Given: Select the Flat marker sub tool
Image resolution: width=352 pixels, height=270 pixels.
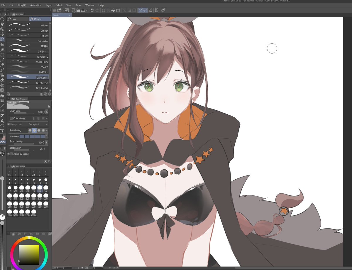Looking at the screenshot, I should 28,41.
